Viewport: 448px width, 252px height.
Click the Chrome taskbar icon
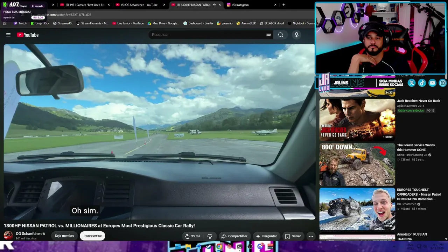(219, 247)
